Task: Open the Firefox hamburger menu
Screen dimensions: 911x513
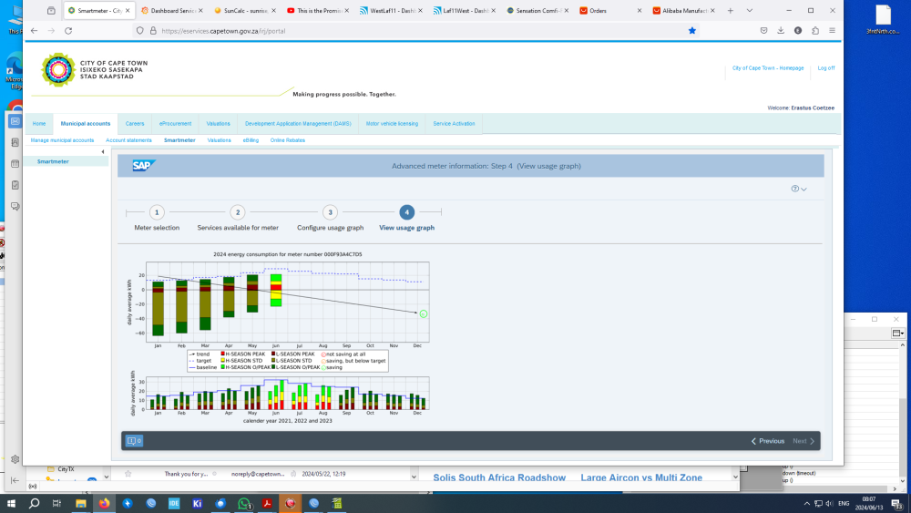Action: [x=832, y=31]
